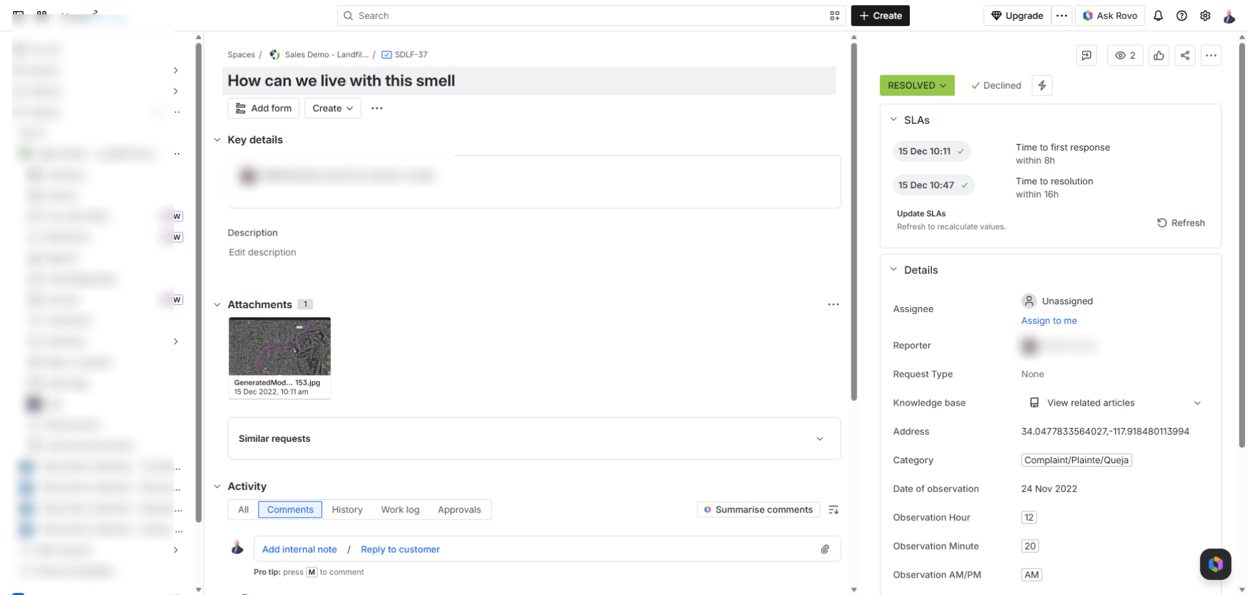Click the center content vertical scrollbar

coord(853,221)
